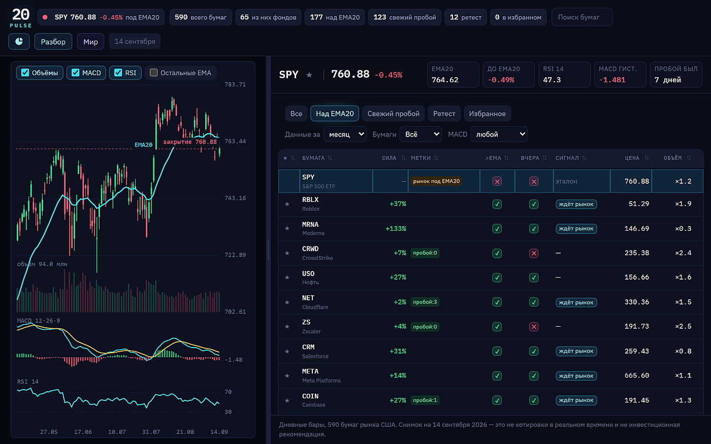Click 0 в избранном chip

[519, 17]
